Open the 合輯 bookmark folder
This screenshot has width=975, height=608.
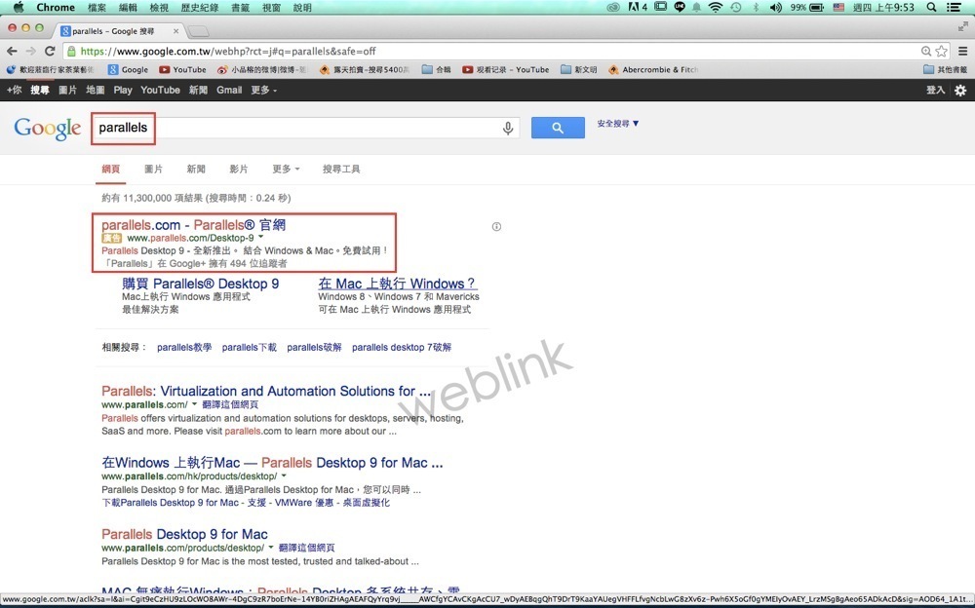[x=436, y=69]
